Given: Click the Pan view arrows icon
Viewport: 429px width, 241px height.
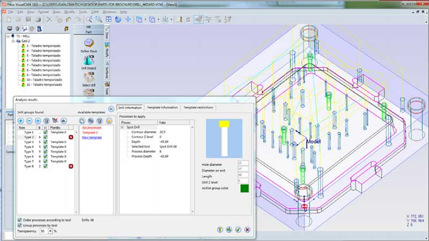Looking at the screenshot, I should point(128,20).
